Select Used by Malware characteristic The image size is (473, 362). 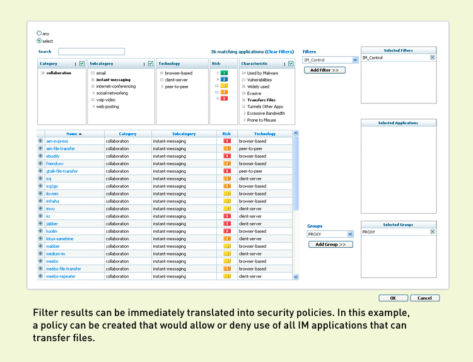[262, 73]
